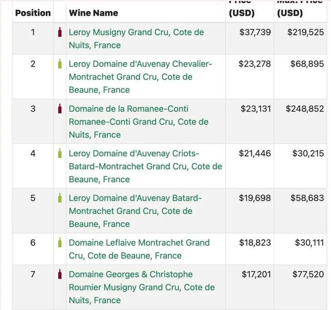This screenshot has width=331, height=310.
Task: Open Leroy Musigny Grand Cru link
Action: (x=136, y=33)
